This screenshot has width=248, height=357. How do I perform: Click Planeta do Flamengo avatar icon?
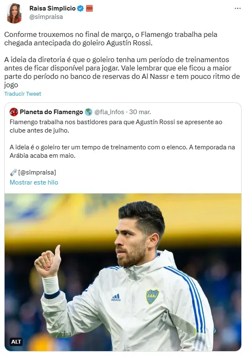pyautogui.click(x=14, y=112)
